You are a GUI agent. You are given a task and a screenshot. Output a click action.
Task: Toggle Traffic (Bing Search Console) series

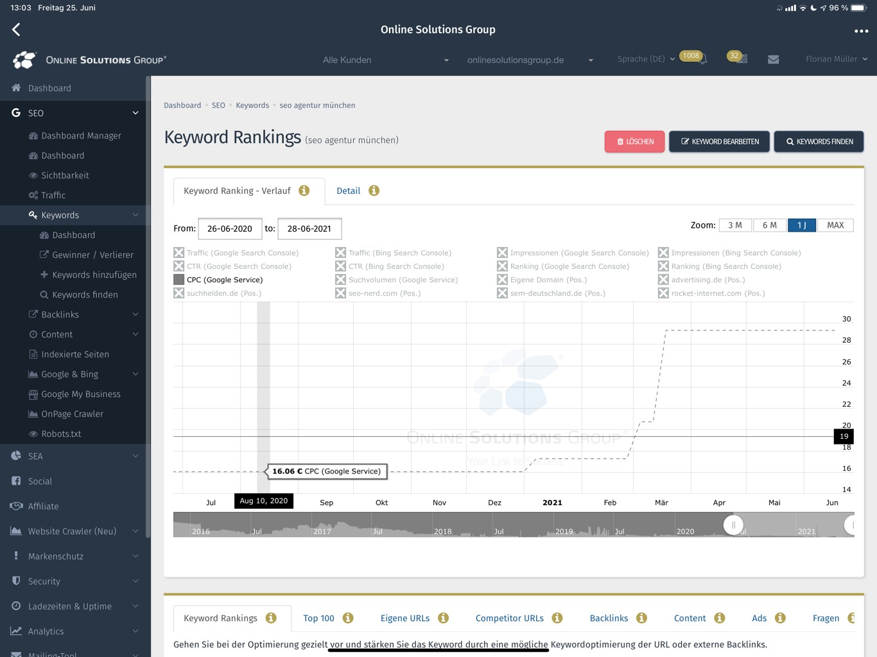coord(394,253)
